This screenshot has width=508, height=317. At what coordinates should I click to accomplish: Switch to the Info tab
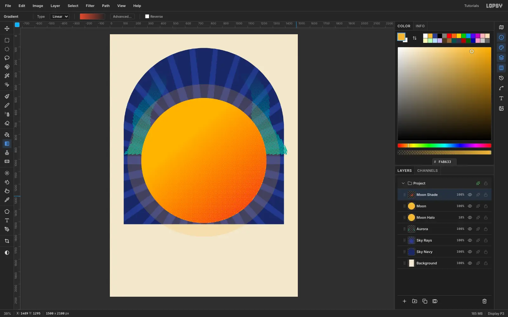tap(420, 26)
